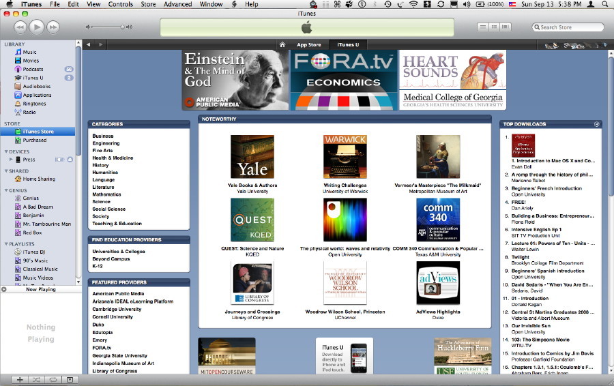The image size is (614, 386).
Task: Switch to Cover Flow view
Action: [x=506, y=27]
